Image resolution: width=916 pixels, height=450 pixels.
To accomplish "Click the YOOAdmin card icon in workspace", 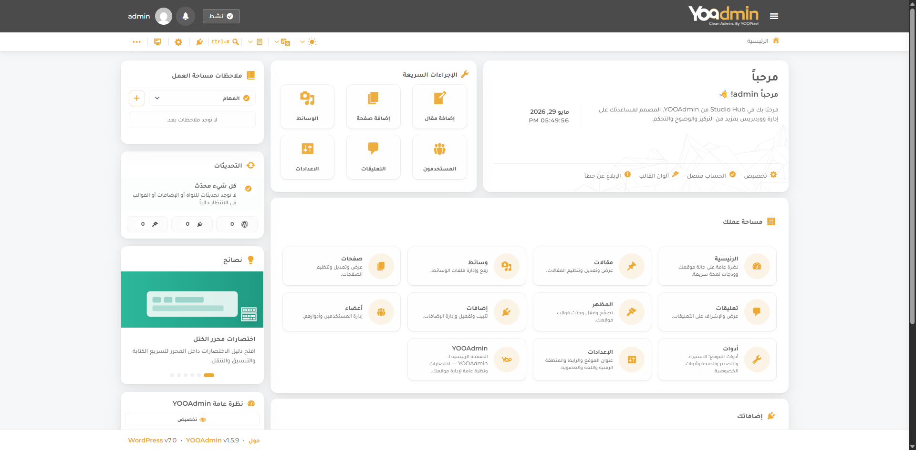I will 507,360.
